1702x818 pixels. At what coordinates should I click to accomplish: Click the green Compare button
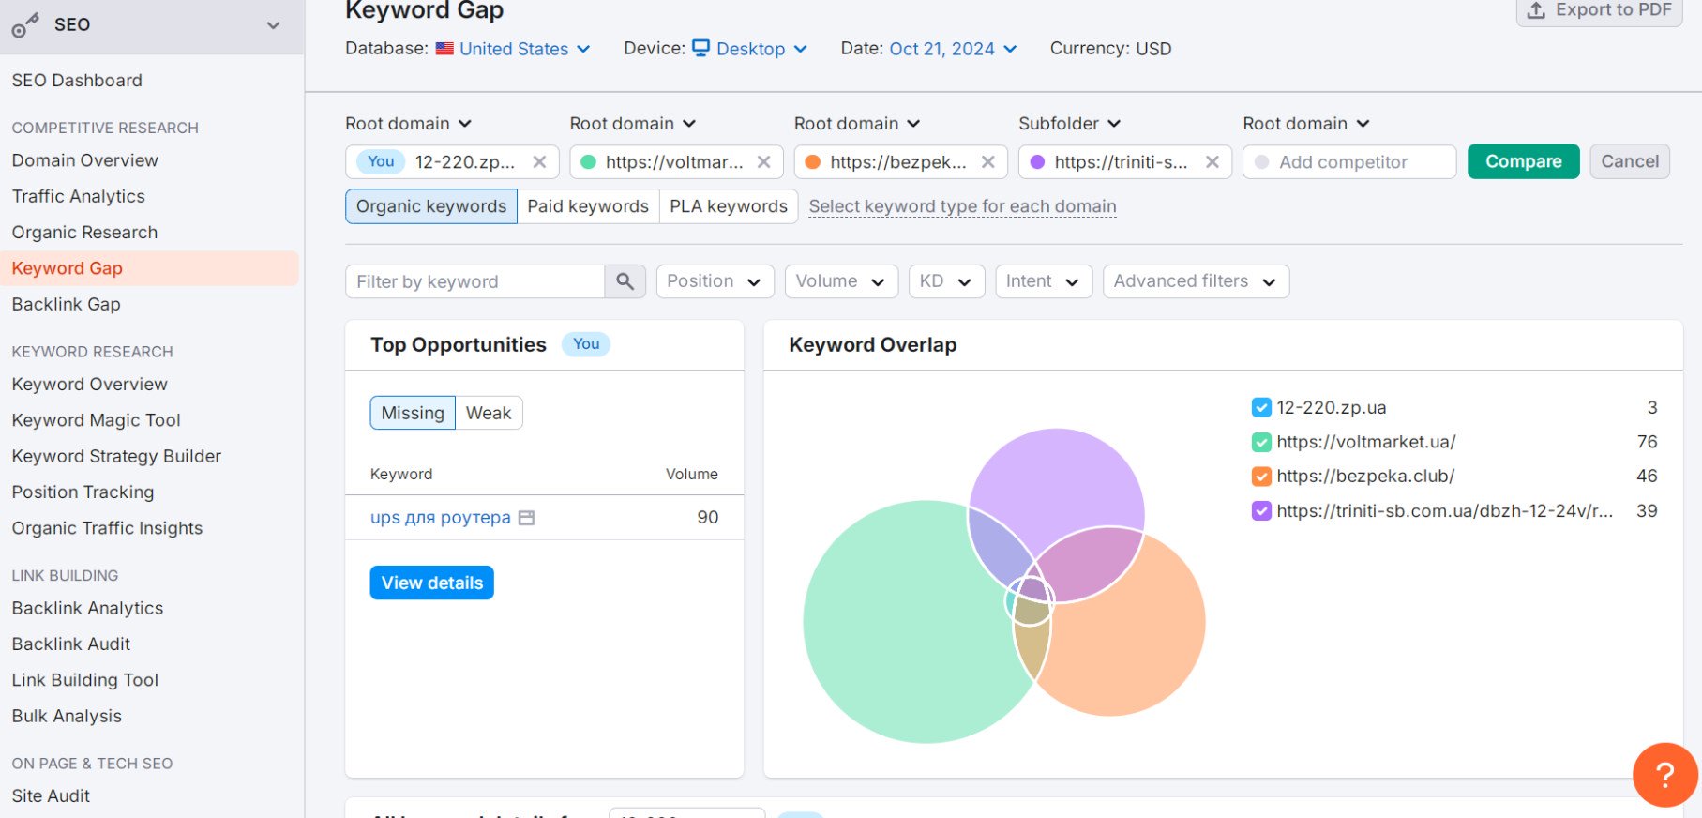pos(1523,161)
